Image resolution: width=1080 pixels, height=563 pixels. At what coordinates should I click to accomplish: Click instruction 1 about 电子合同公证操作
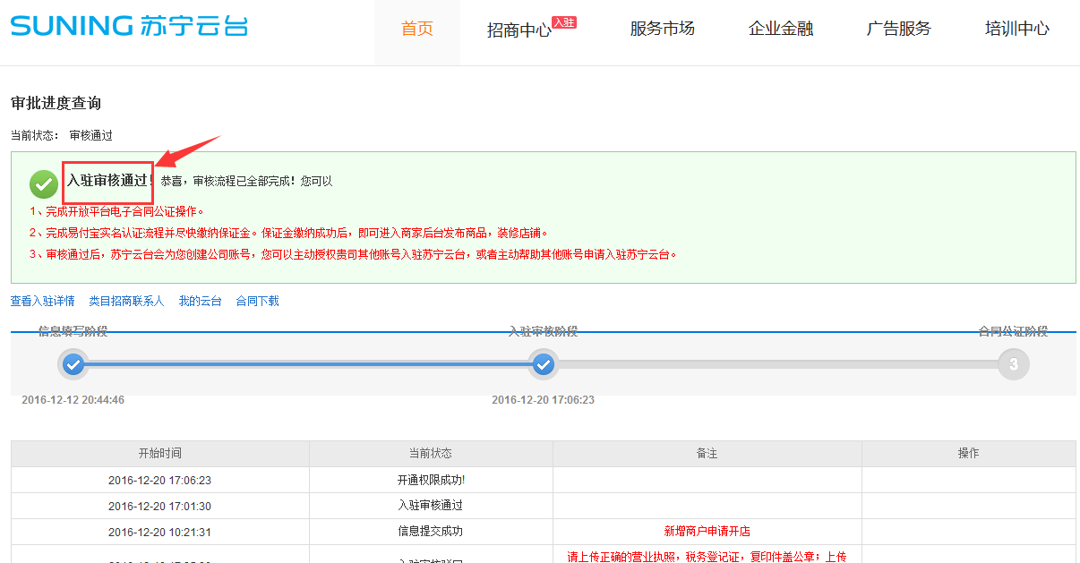coord(117,212)
